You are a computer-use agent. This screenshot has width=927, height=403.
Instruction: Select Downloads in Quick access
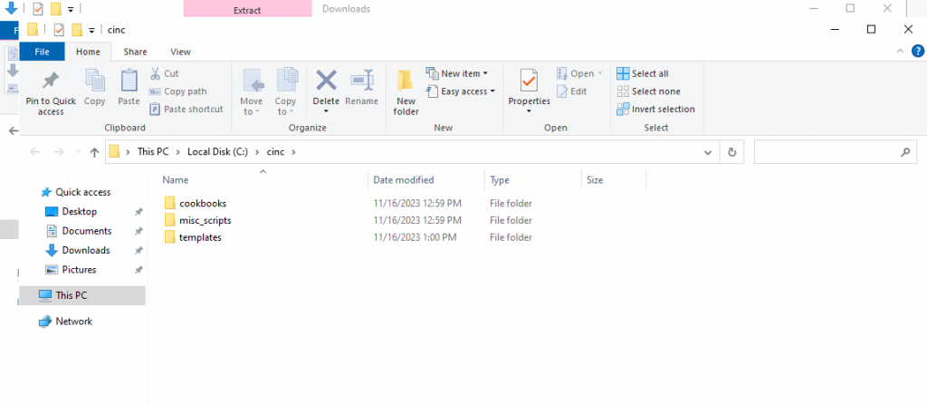(85, 250)
